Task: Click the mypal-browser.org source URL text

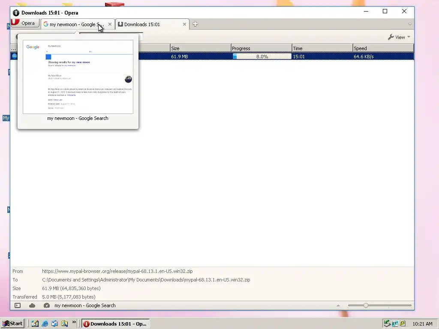Action: 117,271
